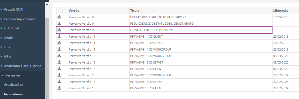Download PERVASIVE 15.20 CLIENT installer
The image size is (299, 99).
point(59,88)
